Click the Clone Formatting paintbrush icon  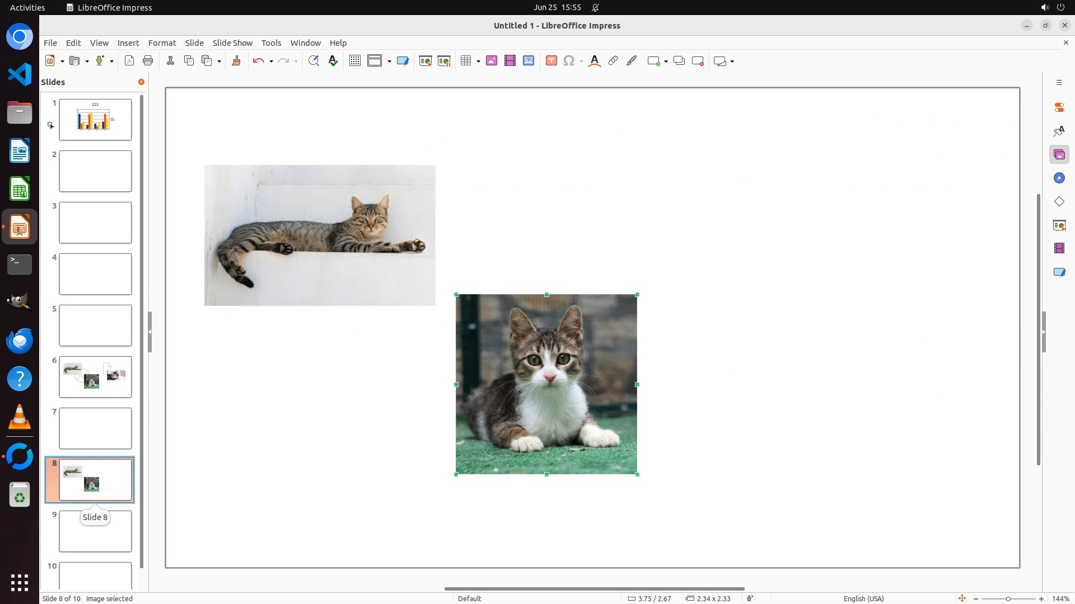[x=236, y=61]
